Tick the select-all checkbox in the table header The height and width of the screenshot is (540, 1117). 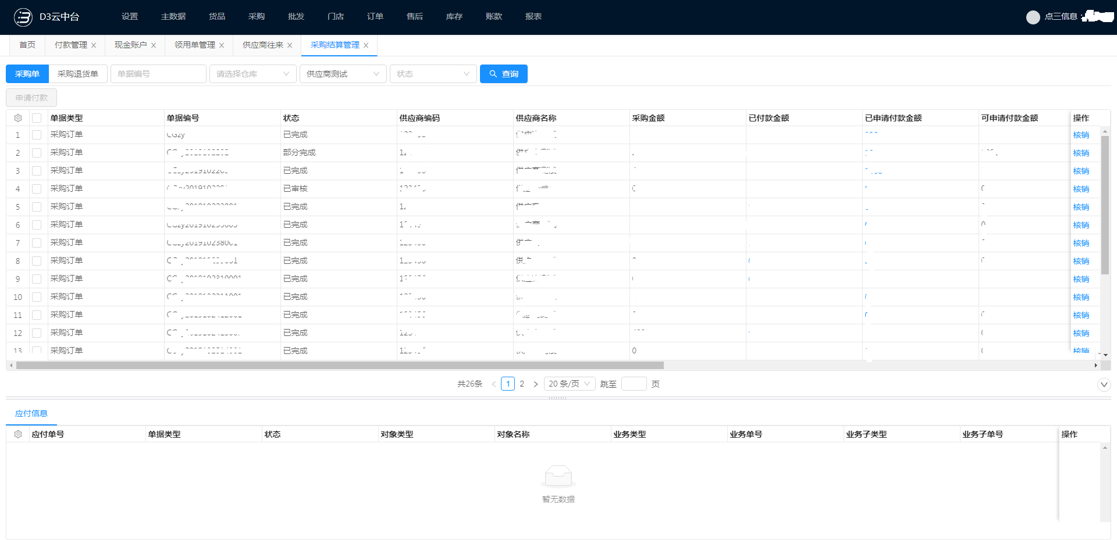tap(37, 118)
